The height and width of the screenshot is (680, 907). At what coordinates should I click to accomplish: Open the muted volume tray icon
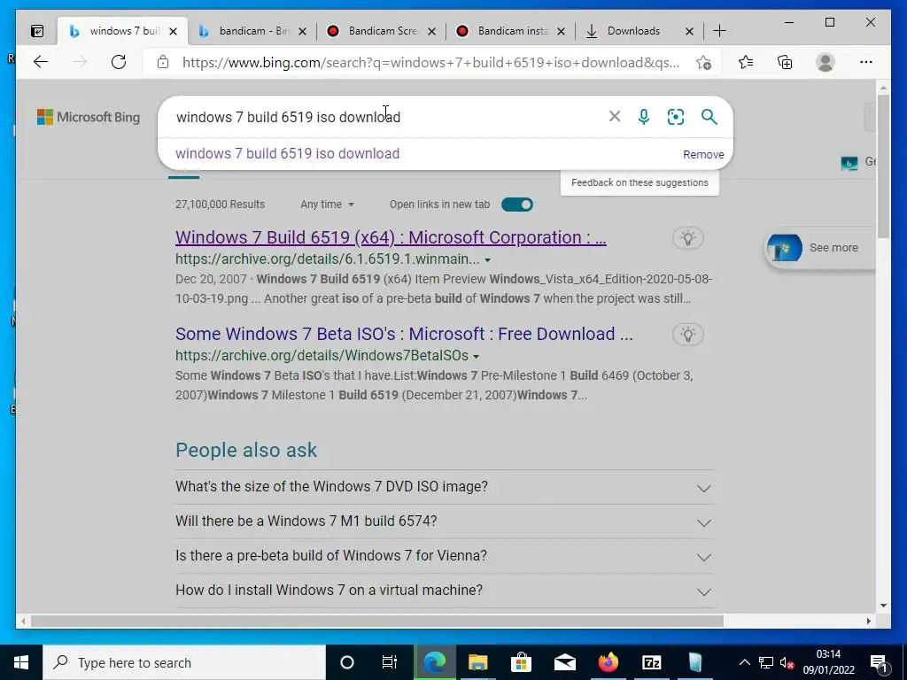(x=787, y=663)
